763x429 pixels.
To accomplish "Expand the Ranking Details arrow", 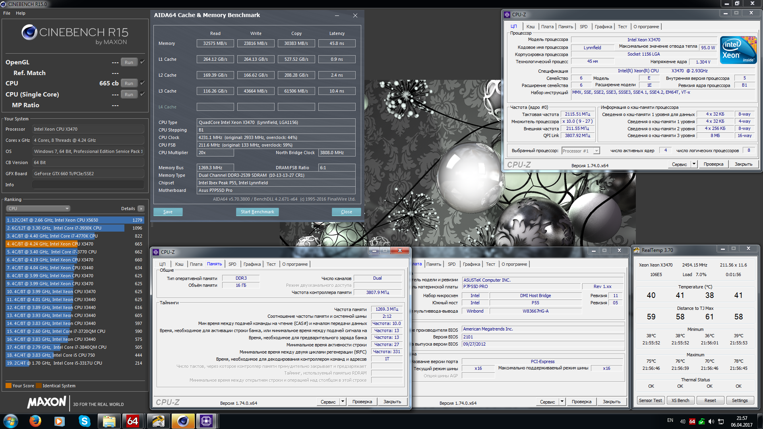I will coord(141,209).
